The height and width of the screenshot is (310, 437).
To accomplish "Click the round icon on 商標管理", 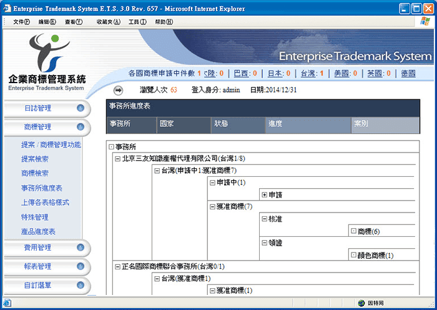I will click(81, 127).
